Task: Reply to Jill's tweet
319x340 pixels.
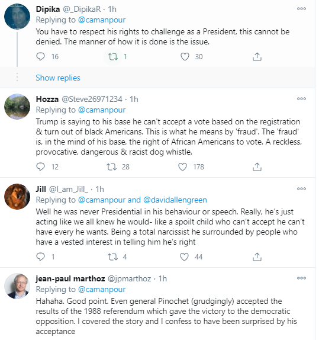Action: tap(40, 256)
